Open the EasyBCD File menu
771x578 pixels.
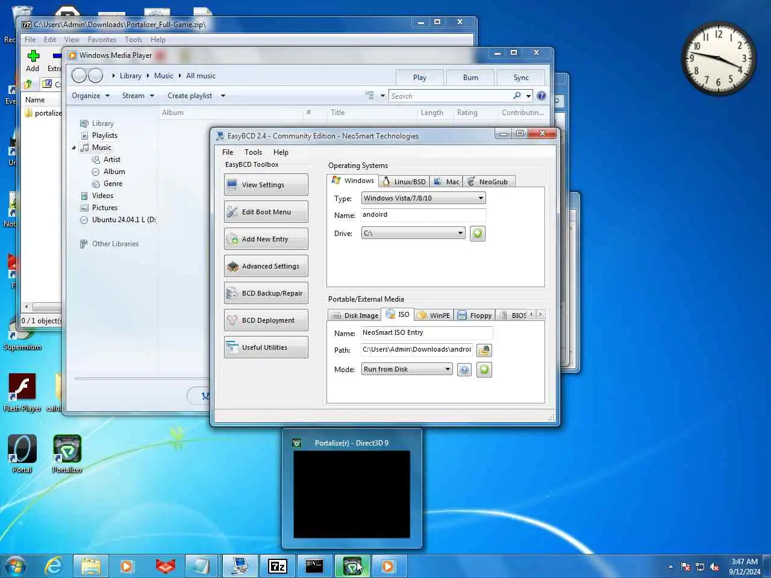228,152
